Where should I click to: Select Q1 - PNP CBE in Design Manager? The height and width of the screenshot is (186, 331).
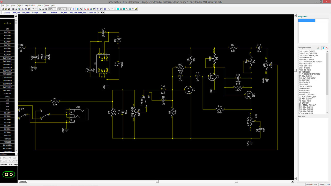pyautogui.click(x=304, y=80)
